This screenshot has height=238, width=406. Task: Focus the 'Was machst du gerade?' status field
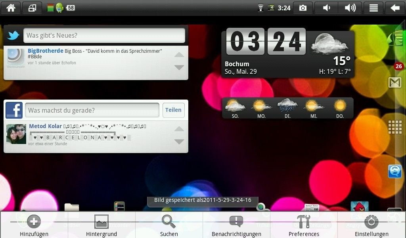(92, 110)
